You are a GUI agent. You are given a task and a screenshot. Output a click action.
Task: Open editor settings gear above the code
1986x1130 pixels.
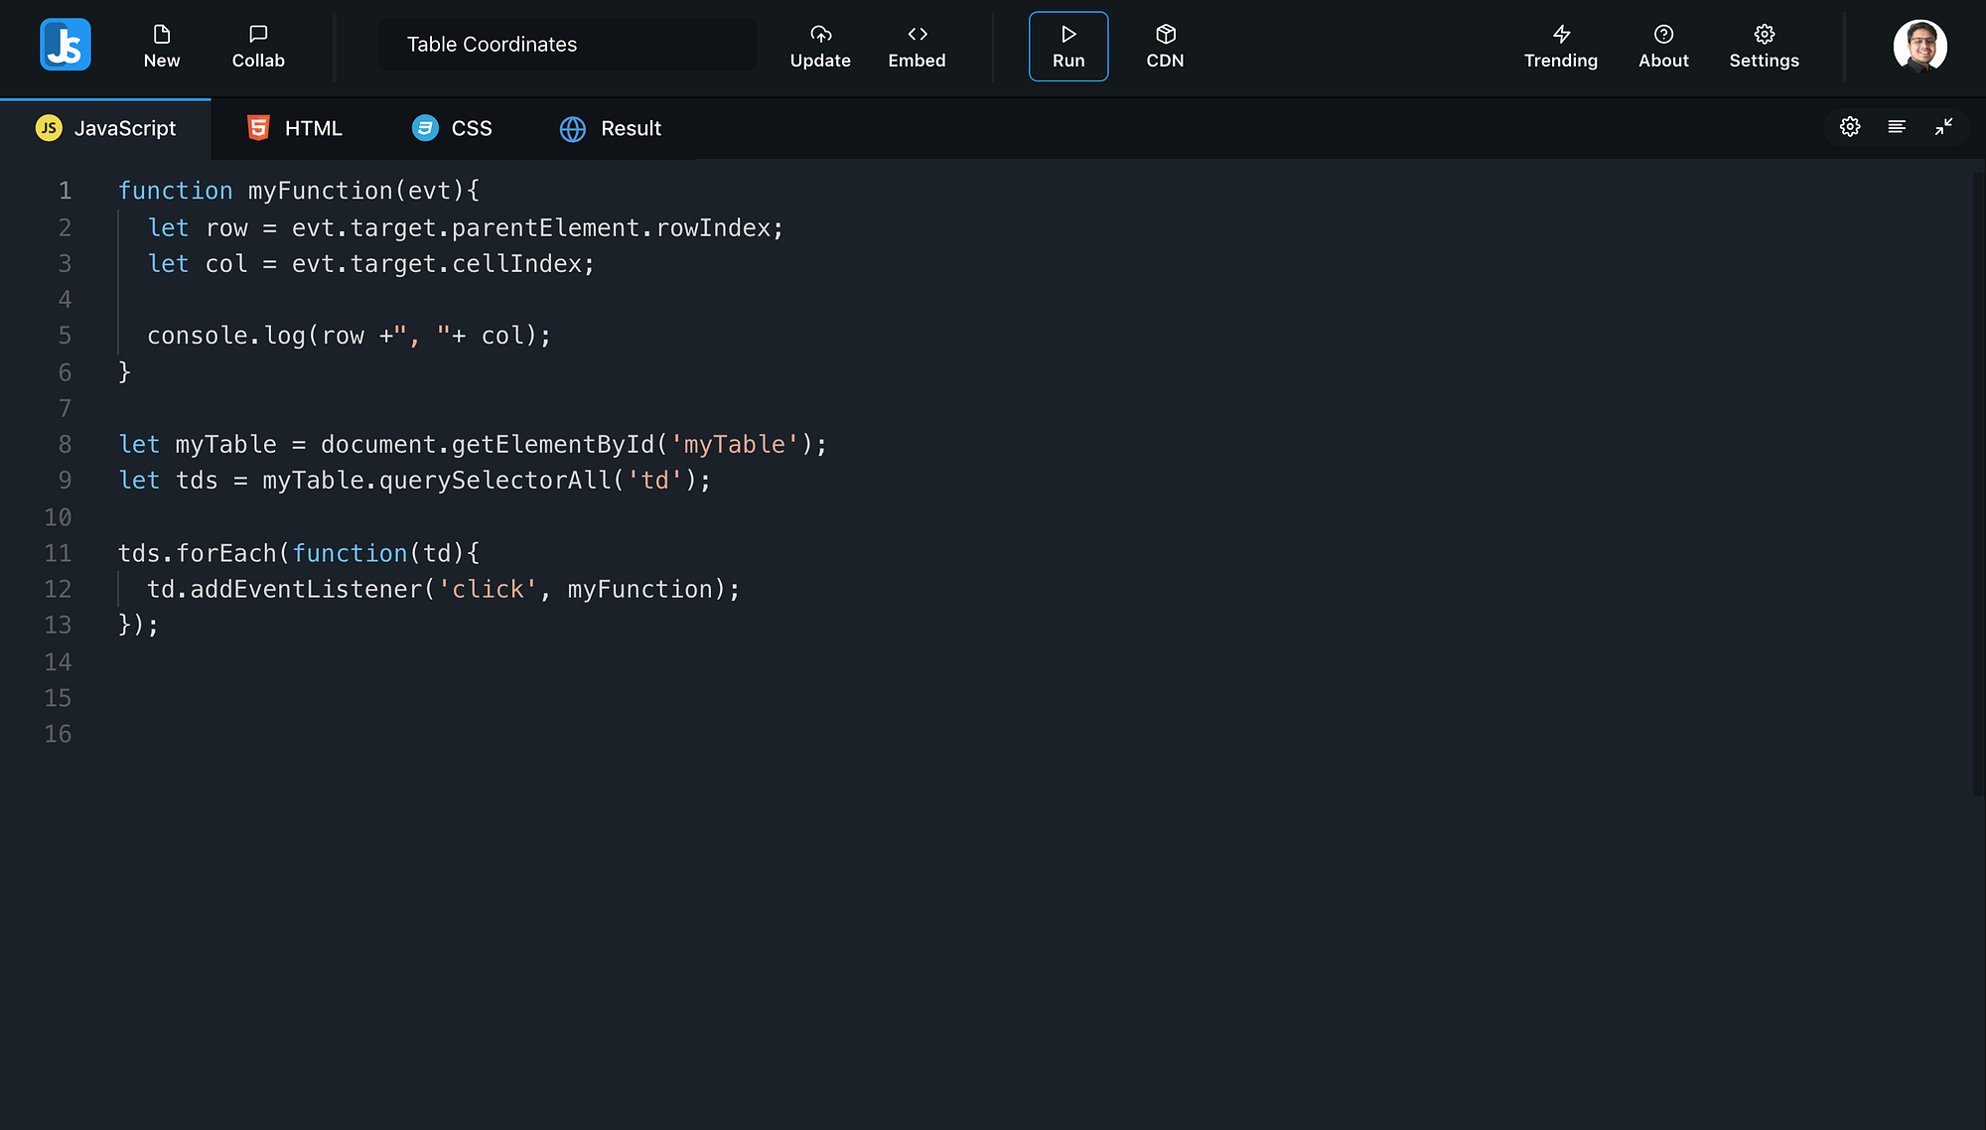[x=1849, y=127]
